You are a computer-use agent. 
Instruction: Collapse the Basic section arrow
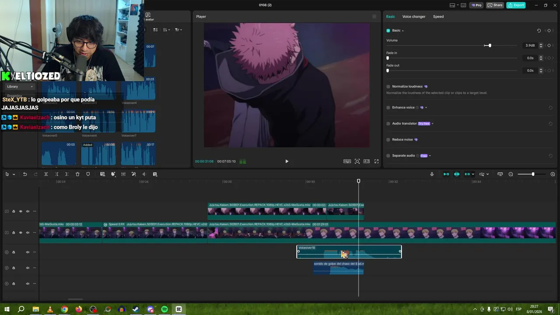[x=403, y=31]
